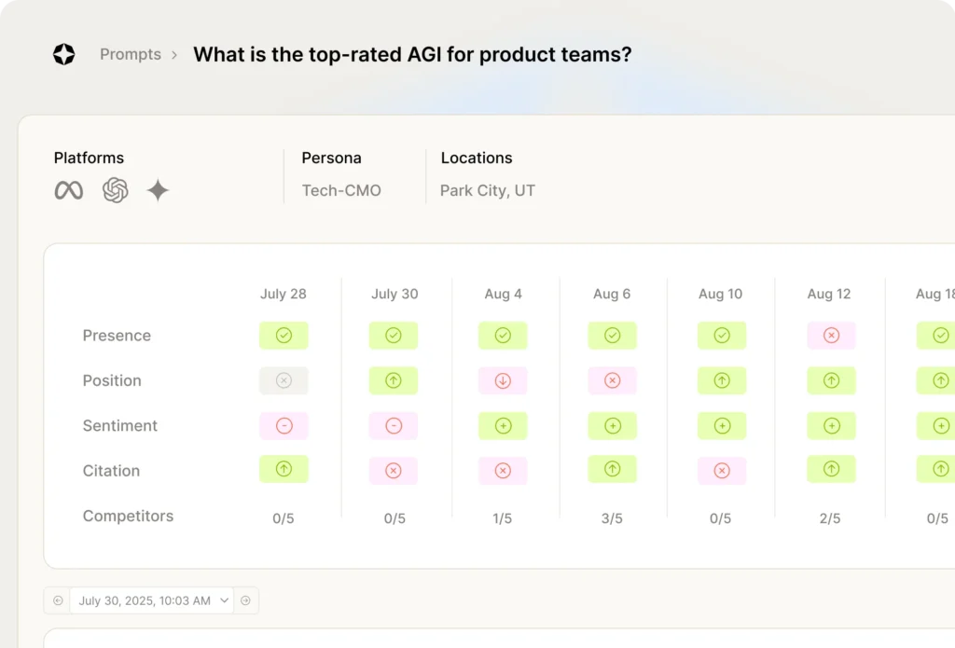955x648 pixels.
Task: Click the Park City, UT location
Action: (487, 190)
